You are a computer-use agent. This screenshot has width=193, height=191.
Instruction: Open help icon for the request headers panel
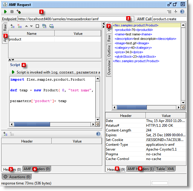98,134
